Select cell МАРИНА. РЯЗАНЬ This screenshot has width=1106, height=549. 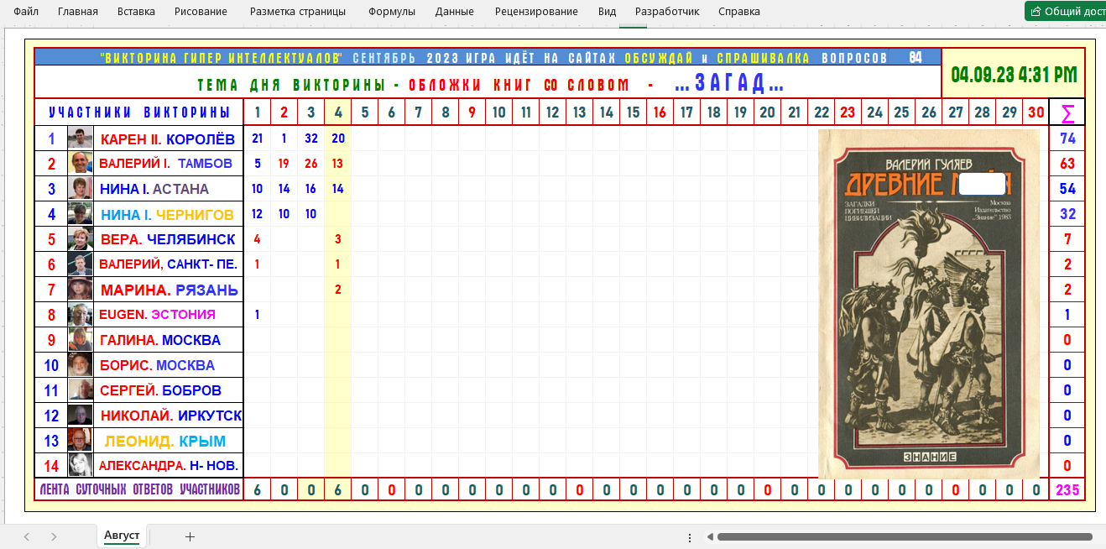click(168, 290)
